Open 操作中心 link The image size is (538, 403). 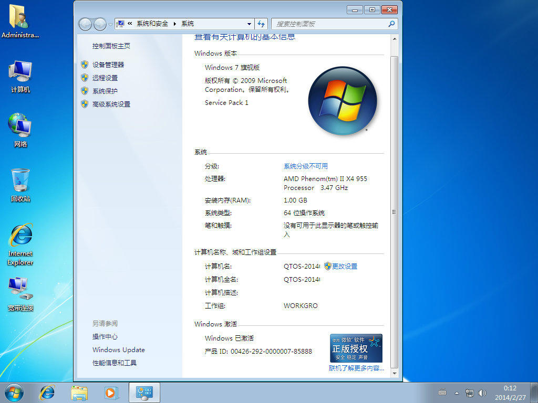(105, 336)
